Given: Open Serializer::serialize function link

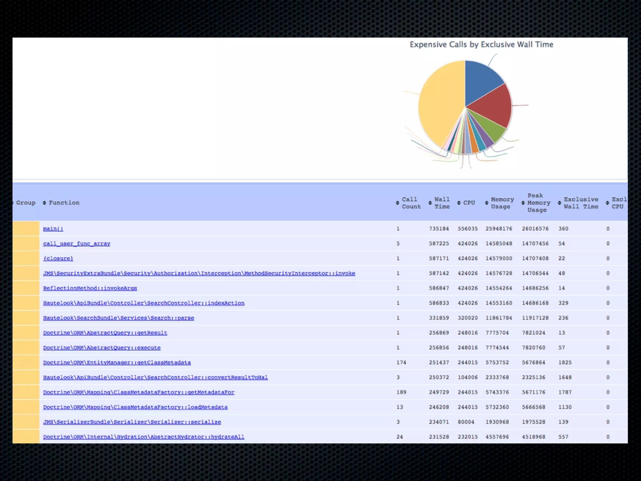Looking at the screenshot, I should tap(132, 422).
